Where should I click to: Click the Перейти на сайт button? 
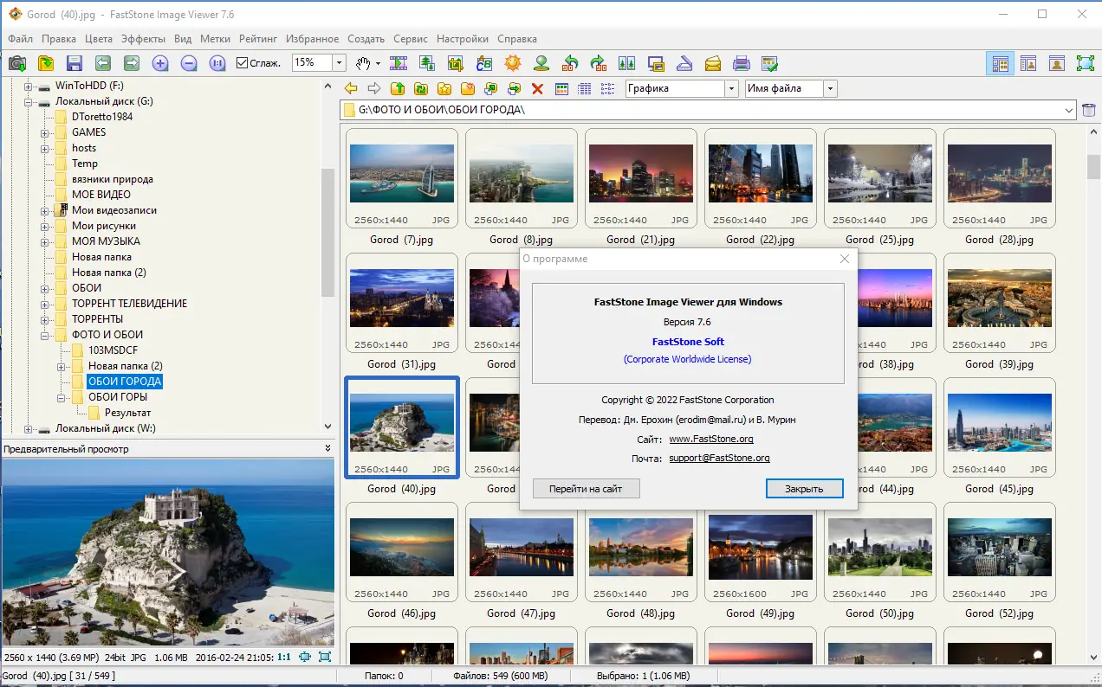click(586, 489)
